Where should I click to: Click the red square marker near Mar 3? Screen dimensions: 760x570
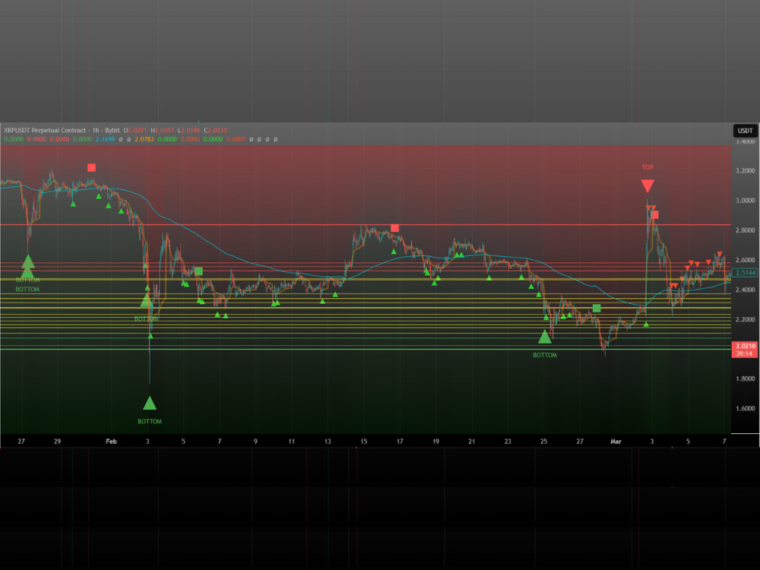655,215
